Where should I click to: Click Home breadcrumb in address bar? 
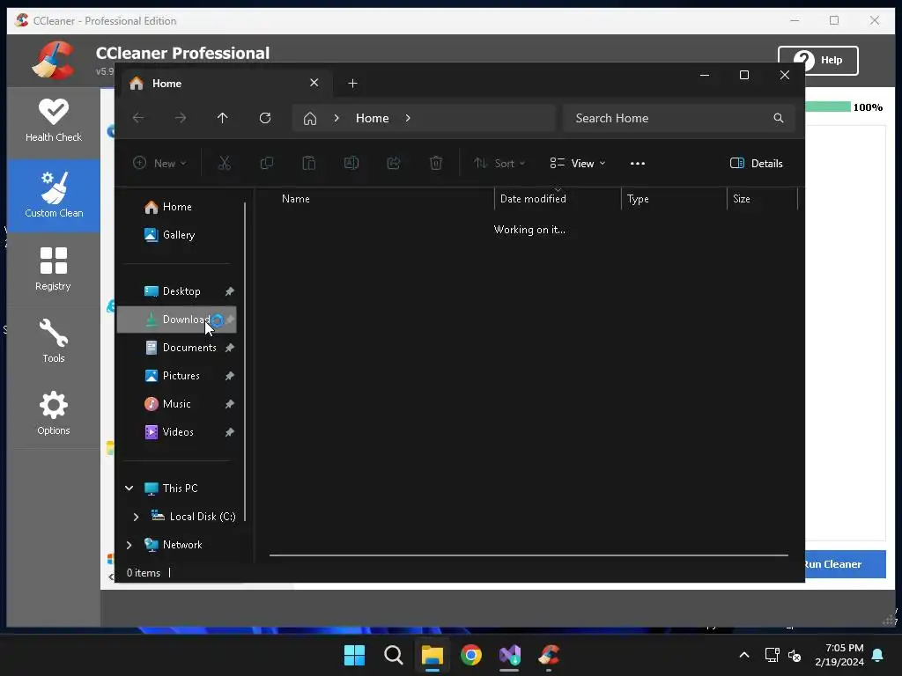(373, 118)
